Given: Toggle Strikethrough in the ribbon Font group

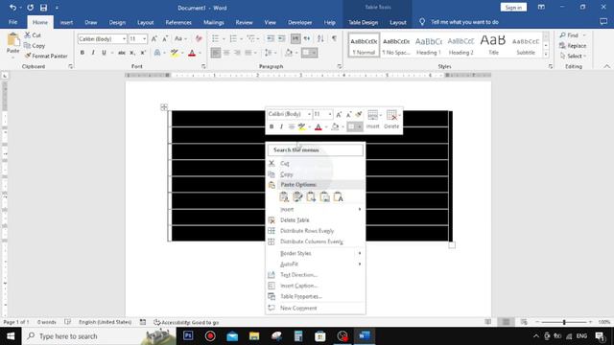Looking at the screenshot, I should click(122, 53).
